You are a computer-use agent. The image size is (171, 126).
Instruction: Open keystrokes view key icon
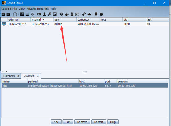[x=49, y=14]
